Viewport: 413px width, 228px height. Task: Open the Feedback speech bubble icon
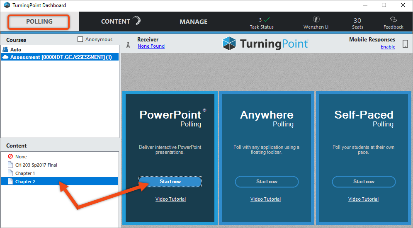pyautogui.click(x=393, y=19)
